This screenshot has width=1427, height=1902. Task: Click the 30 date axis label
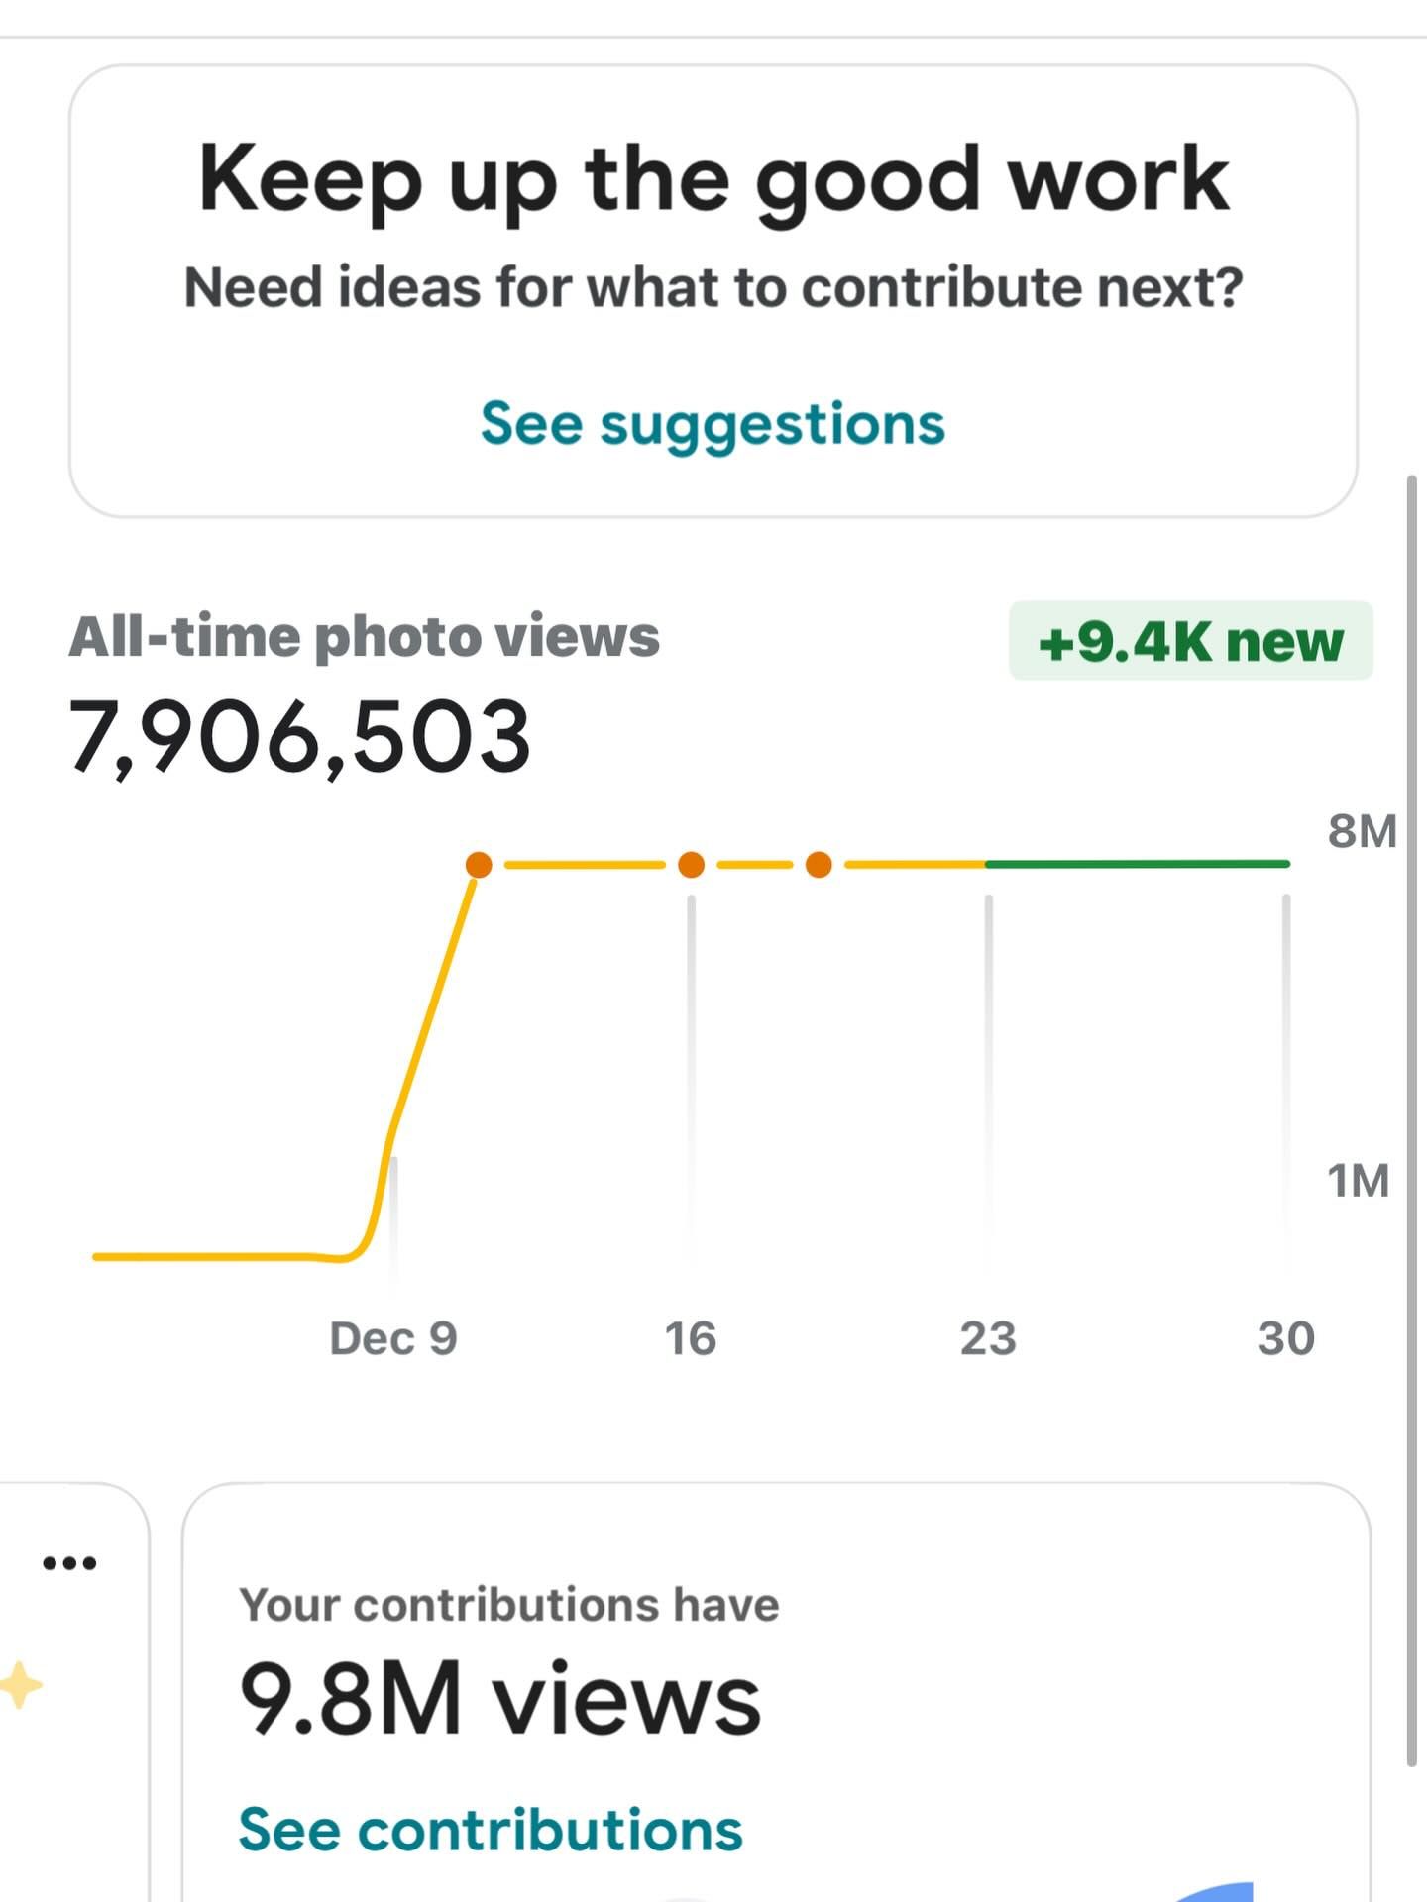tap(1285, 1338)
